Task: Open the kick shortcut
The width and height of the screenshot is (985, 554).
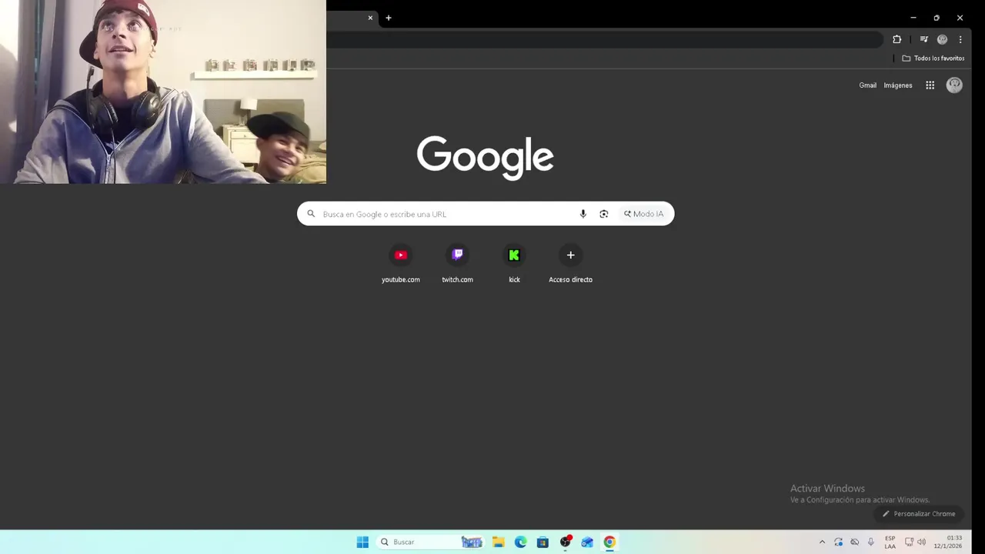Action: (x=514, y=263)
